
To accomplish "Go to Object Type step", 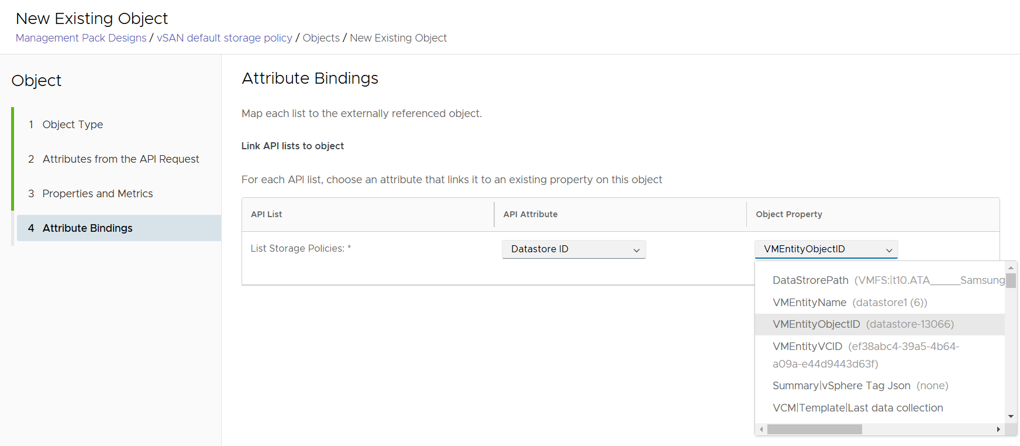I will point(73,125).
